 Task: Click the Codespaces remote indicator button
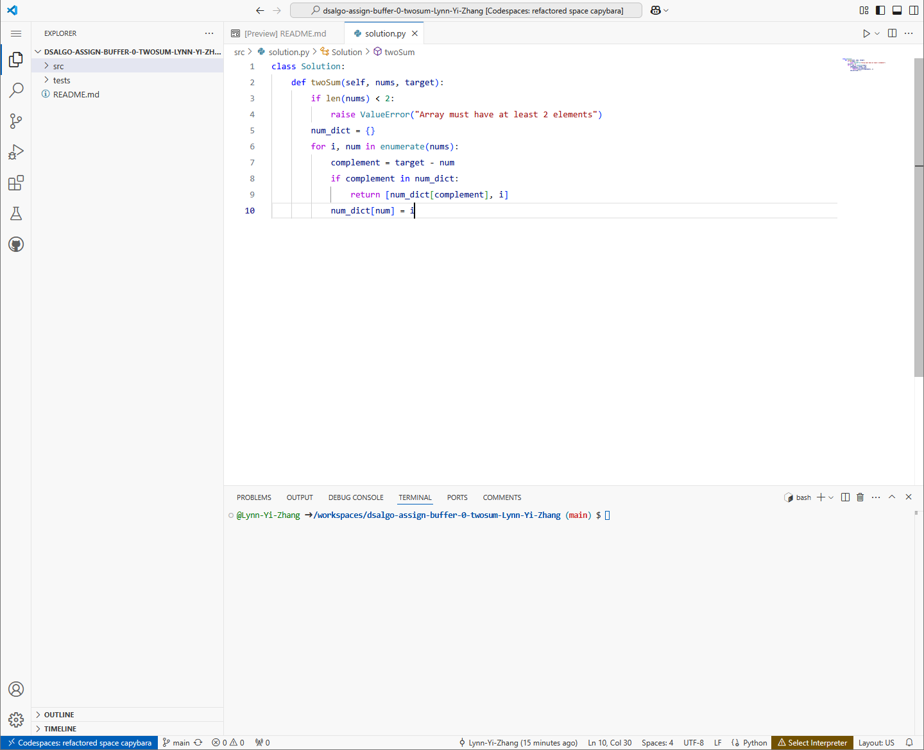[x=80, y=743]
